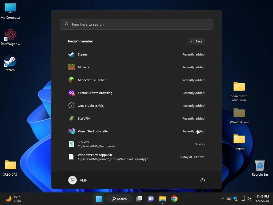The image size is (273, 205).
Task: Click the Friday at 3:47 PM timestamp
Action: tap(192, 157)
